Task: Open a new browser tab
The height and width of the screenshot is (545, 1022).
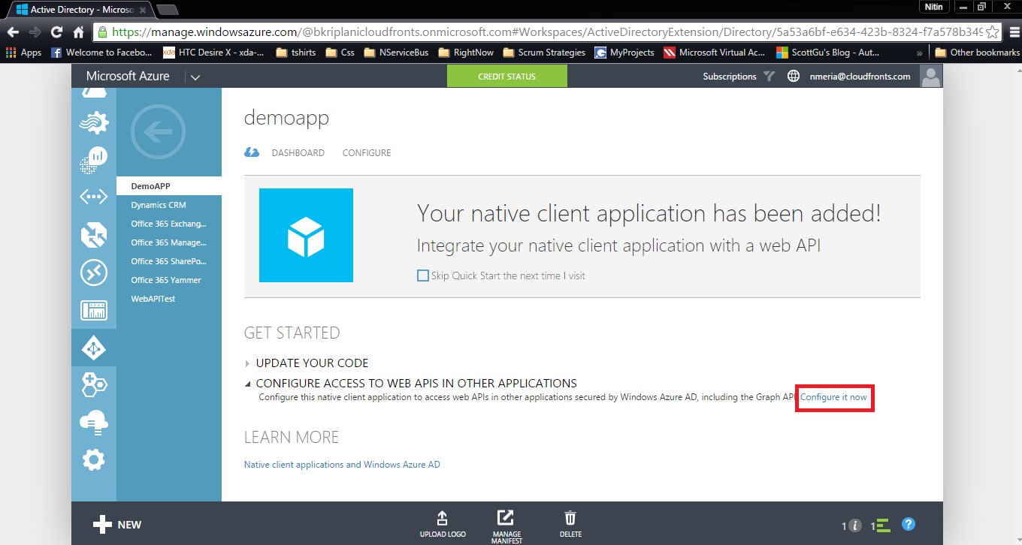Action: [167, 10]
